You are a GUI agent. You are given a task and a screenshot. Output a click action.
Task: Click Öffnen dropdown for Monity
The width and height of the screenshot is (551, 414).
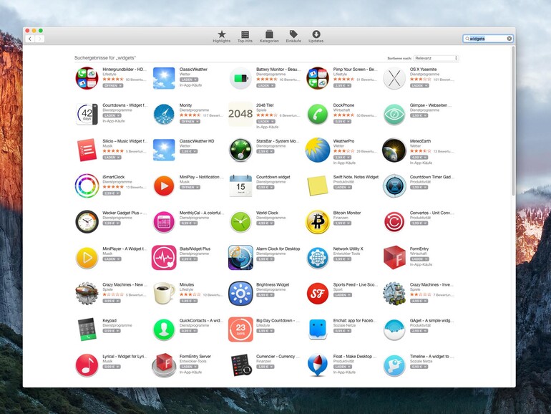[x=190, y=121]
